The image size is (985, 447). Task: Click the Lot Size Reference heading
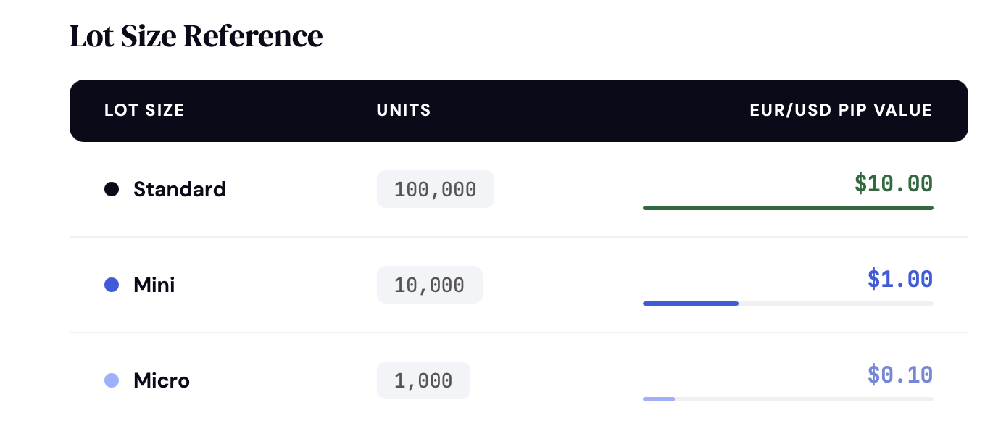tap(196, 36)
